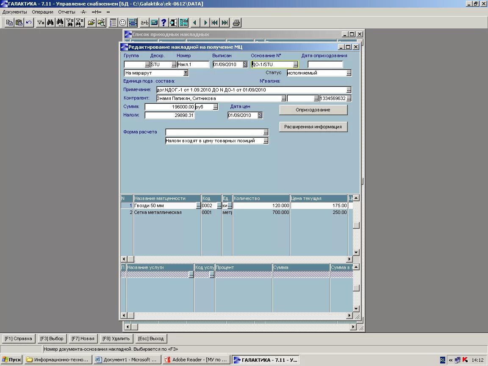Open the Операции menu

[42, 12]
